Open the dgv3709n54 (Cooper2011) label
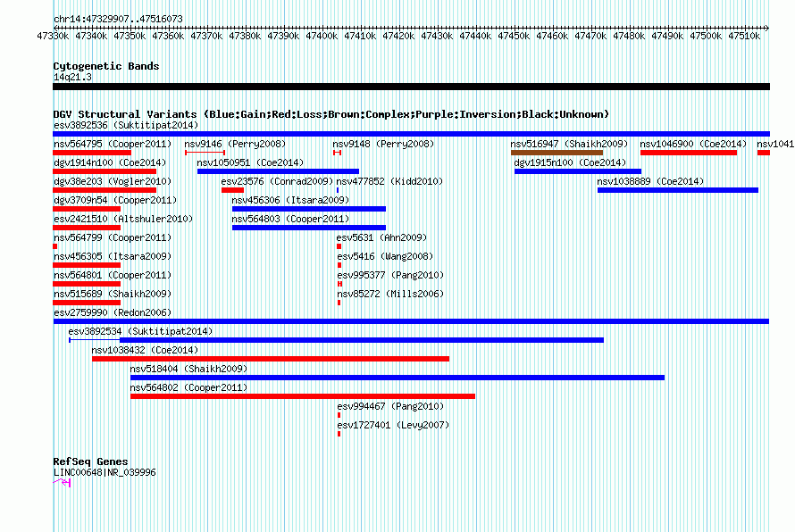The height and width of the screenshot is (532, 795). point(115,200)
